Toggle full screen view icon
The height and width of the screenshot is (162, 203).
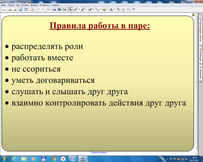pos(59,9)
